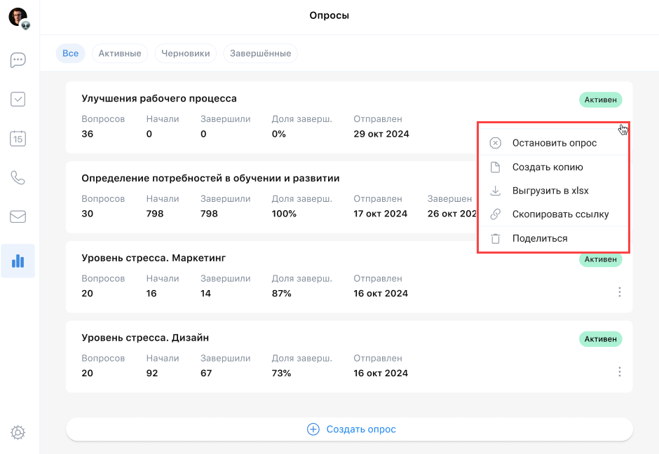Open the calendar icon in sidebar
Image resolution: width=659 pixels, height=454 pixels.
point(18,139)
